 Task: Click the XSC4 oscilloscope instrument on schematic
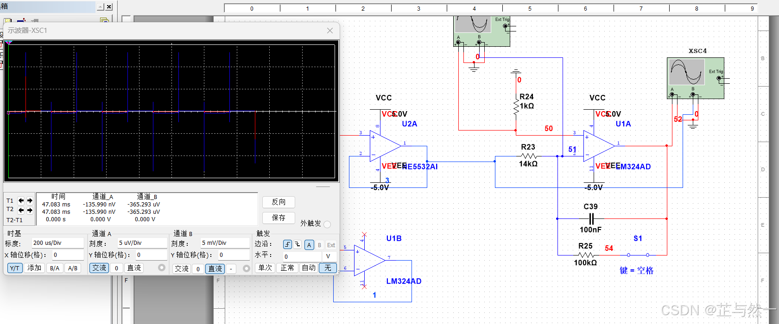click(695, 78)
